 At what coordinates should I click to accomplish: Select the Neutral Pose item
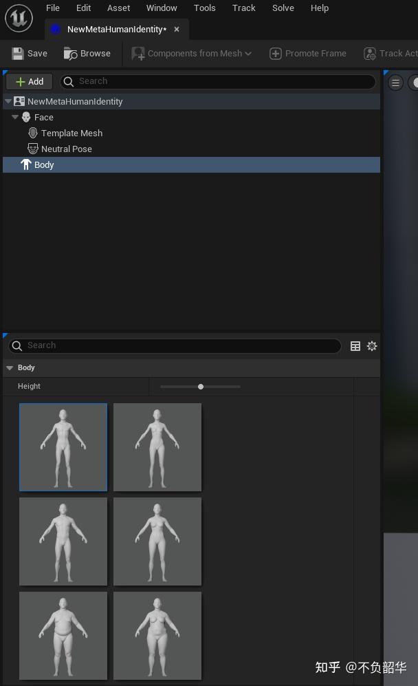point(67,149)
